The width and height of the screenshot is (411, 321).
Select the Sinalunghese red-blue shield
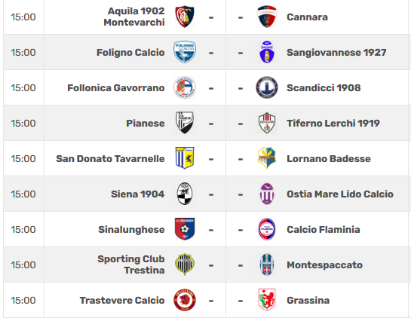tap(185, 229)
